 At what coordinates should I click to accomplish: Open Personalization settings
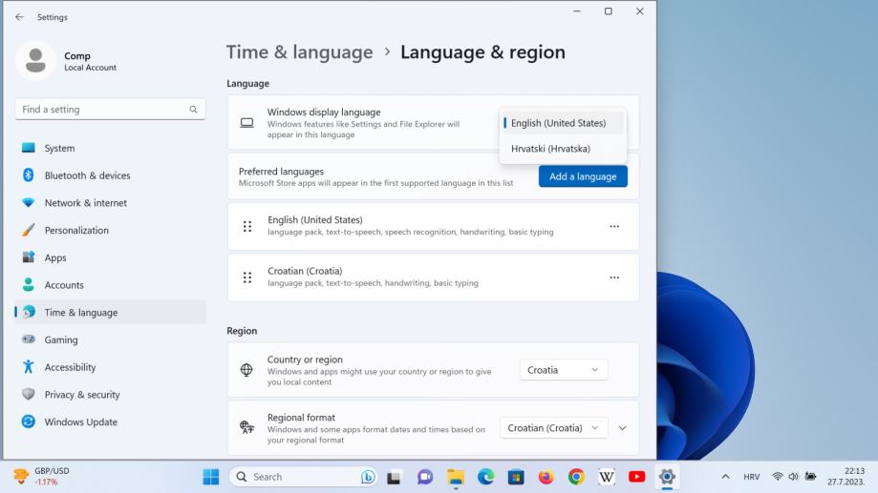[x=110, y=231]
